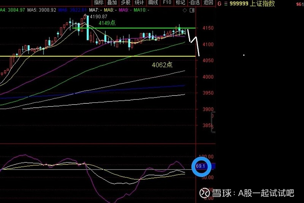Click the 返回 back button
The width and height of the screenshot is (304, 203).
pyautogui.click(x=208, y=3)
